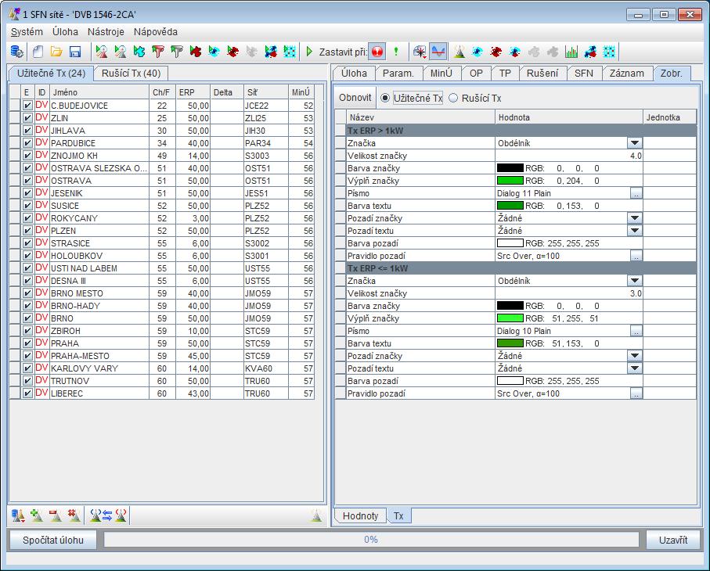
Task: Switch to the Rušící Tx (40) tab
Action: point(131,74)
